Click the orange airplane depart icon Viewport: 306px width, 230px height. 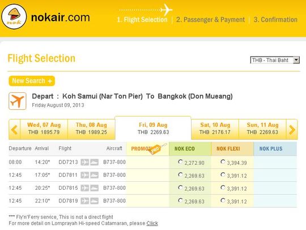coord(18,101)
